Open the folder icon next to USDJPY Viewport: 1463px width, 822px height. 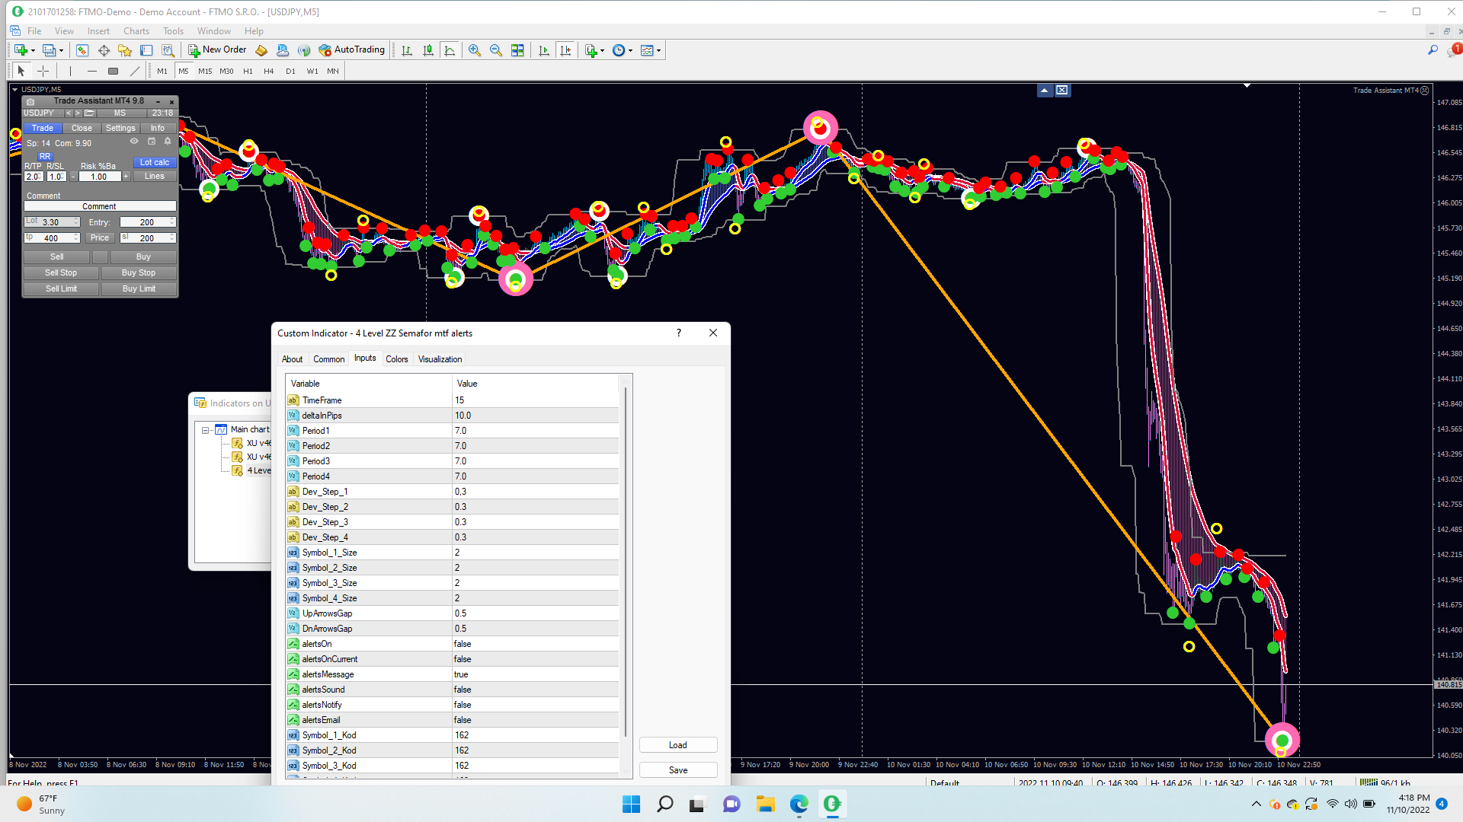pos(89,113)
